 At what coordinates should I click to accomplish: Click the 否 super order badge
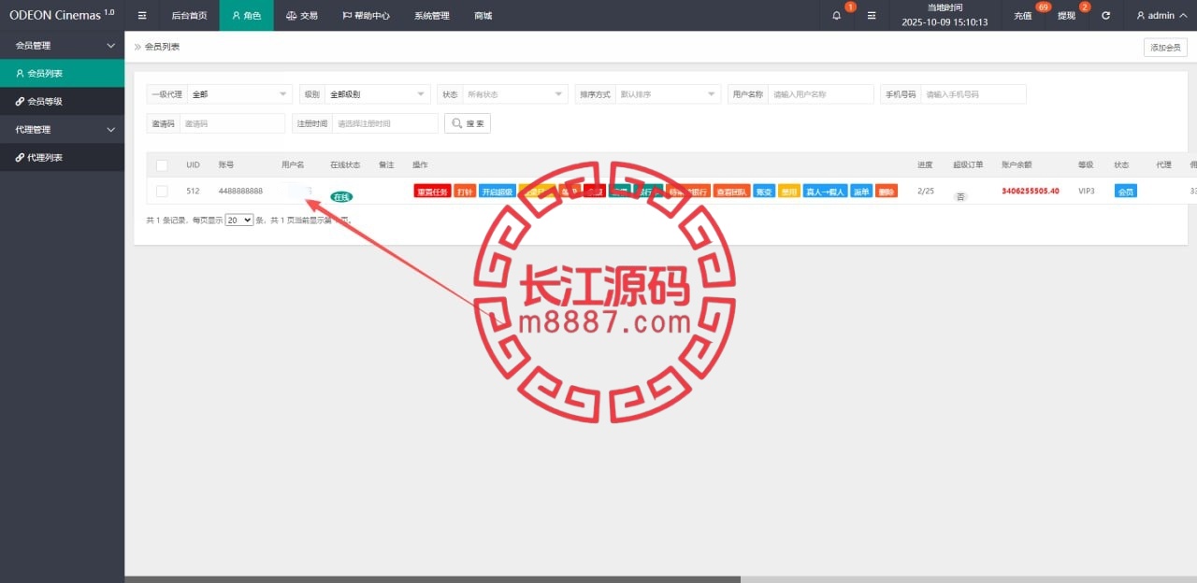pos(959,197)
